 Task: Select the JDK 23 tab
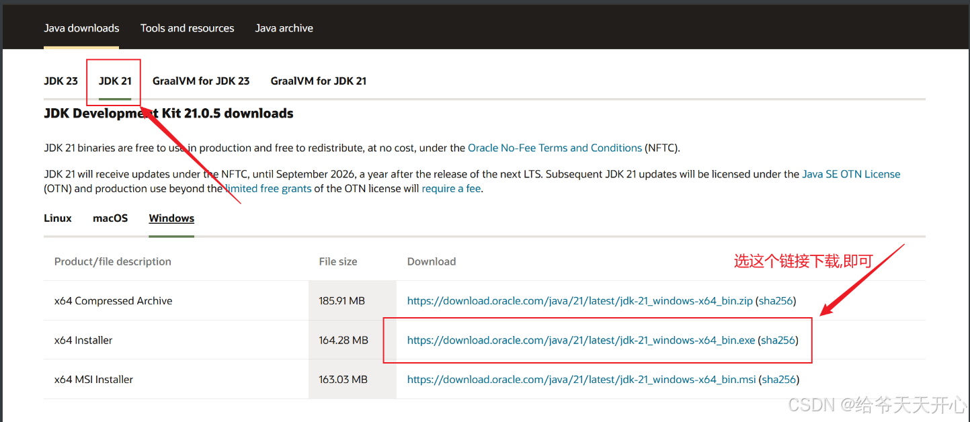pyautogui.click(x=60, y=81)
